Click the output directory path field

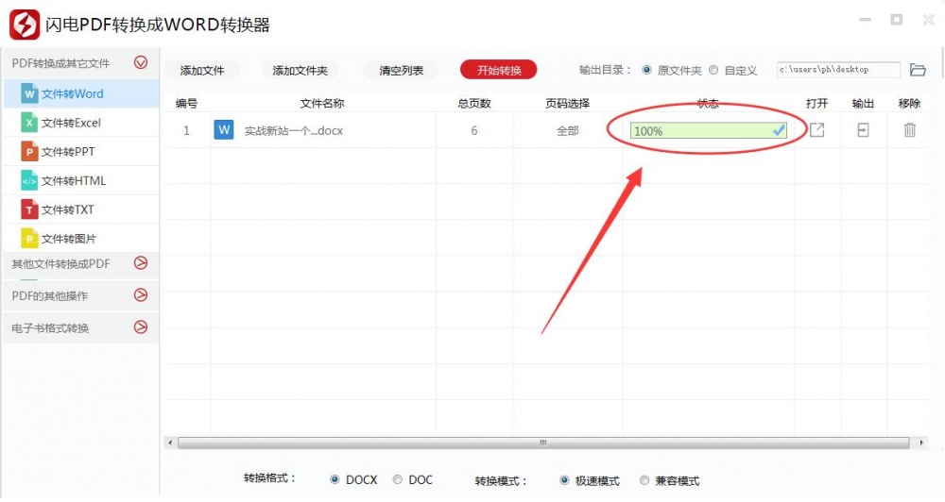pyautogui.click(x=838, y=70)
